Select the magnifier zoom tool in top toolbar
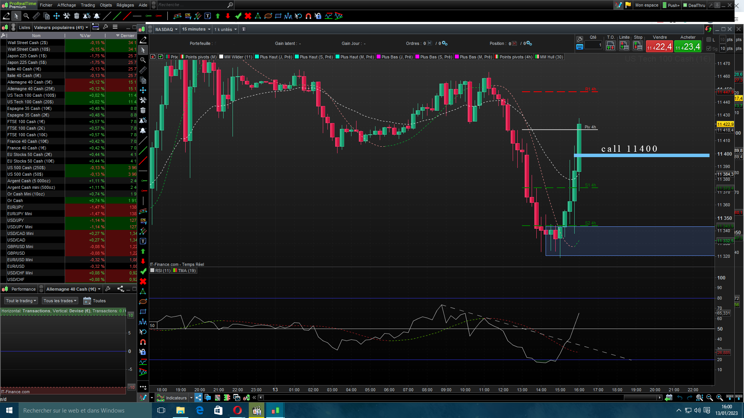 26,16
